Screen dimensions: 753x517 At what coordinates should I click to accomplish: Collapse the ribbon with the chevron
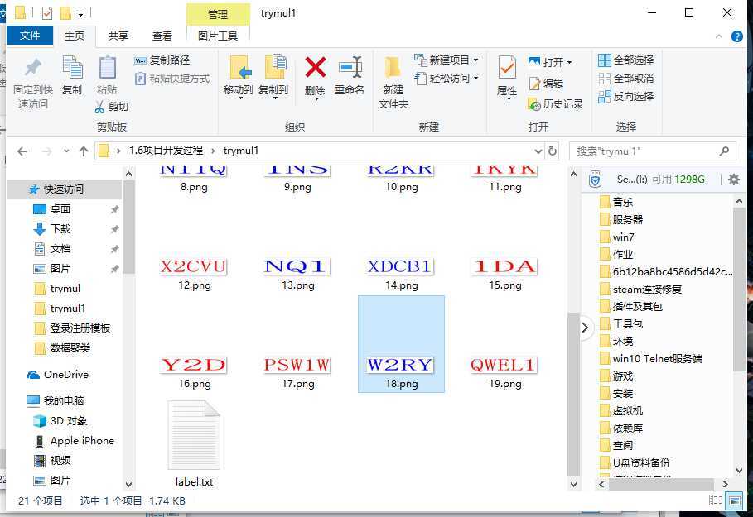click(x=719, y=36)
